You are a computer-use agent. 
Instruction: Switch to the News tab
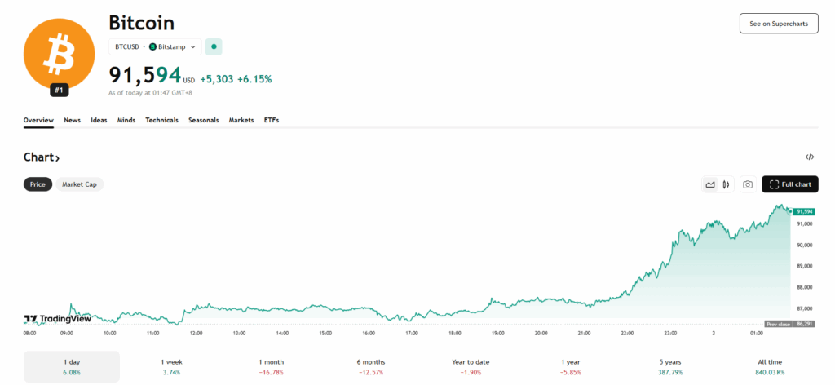(x=72, y=120)
